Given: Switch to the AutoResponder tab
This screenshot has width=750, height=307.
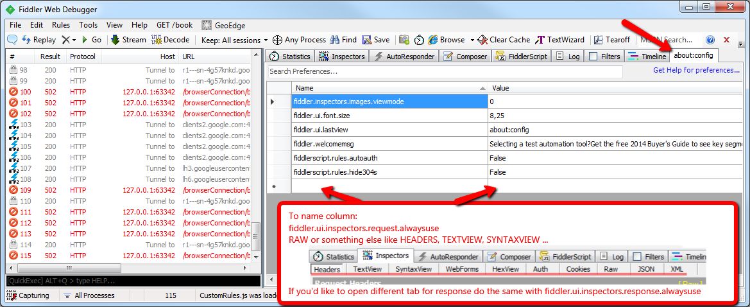Looking at the screenshot, I should point(405,56).
